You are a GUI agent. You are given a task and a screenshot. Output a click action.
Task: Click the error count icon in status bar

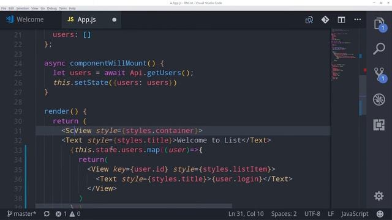coord(58,214)
